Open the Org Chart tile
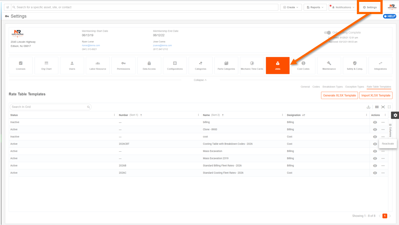The image size is (399, 225). click(x=46, y=65)
